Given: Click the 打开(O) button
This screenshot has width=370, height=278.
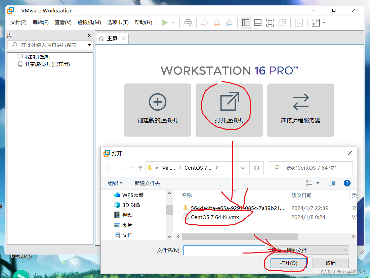Looking at the screenshot, I should [x=289, y=263].
